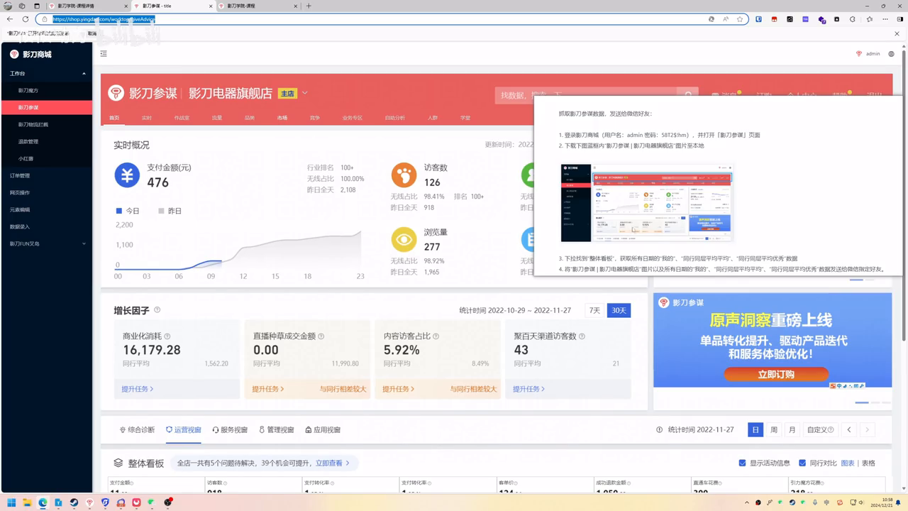Switch statistics period to 月

792,429
